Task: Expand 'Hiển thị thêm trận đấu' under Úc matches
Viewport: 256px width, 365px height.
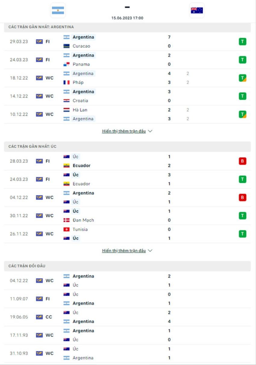Action: 125,250
